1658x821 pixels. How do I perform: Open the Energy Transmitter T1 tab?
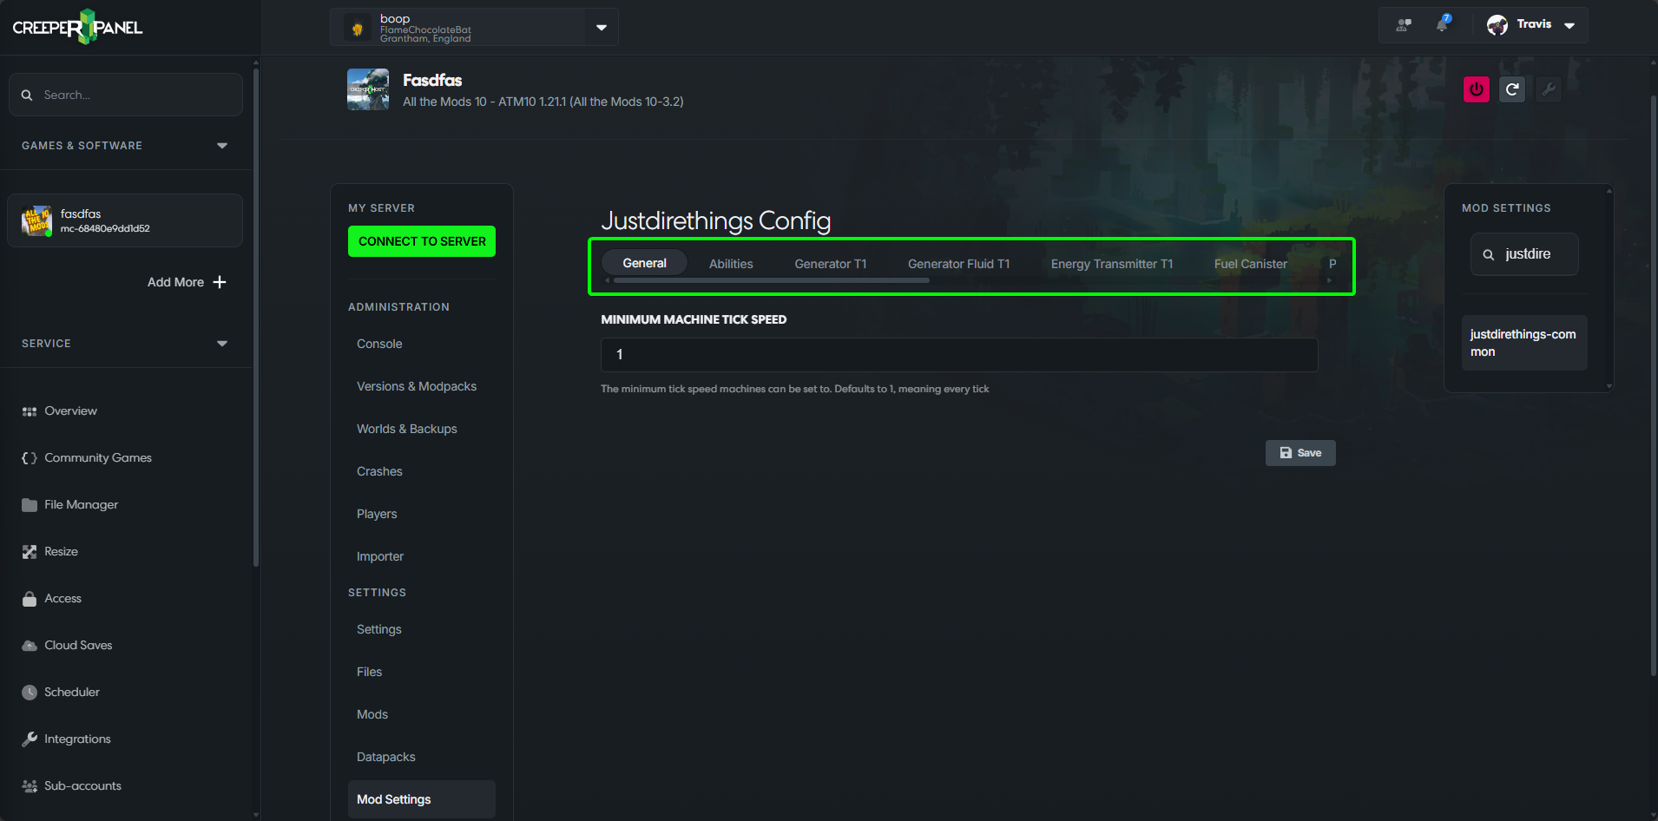coord(1111,264)
